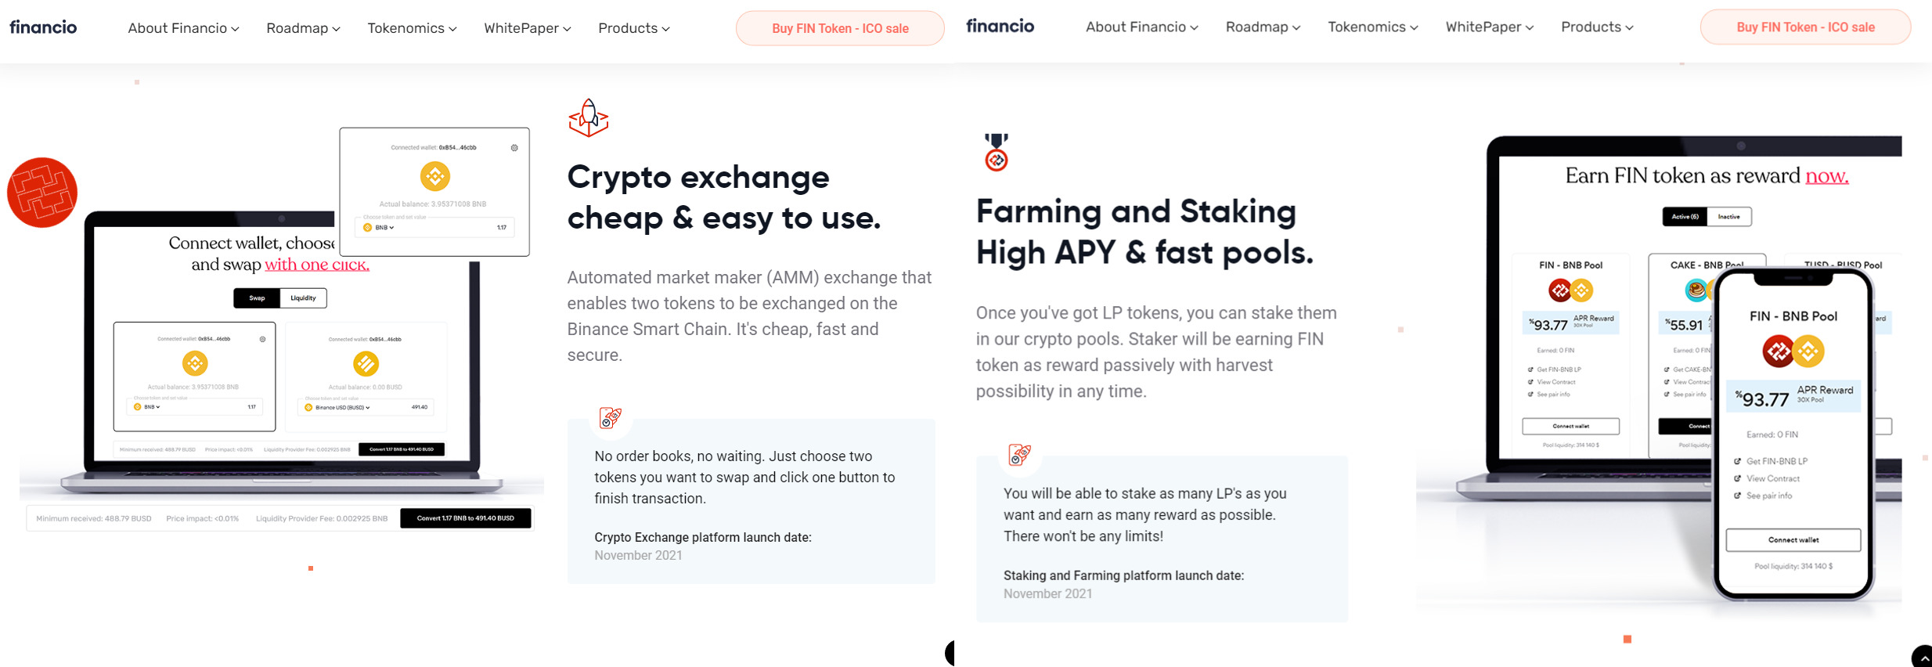The width and height of the screenshot is (1932, 667).
Task: Click the red circular Financio token logo
Action: (x=42, y=193)
